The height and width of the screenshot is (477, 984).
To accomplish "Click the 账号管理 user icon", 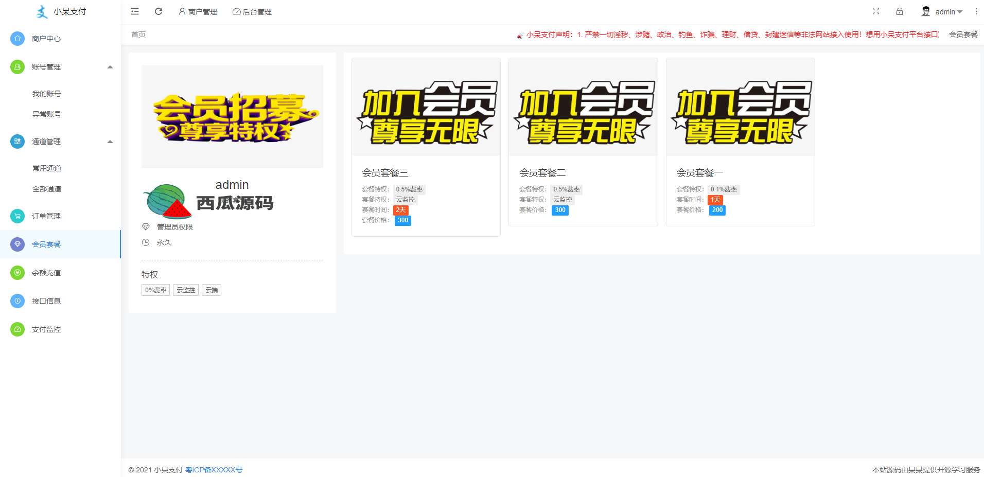I will 17,67.
